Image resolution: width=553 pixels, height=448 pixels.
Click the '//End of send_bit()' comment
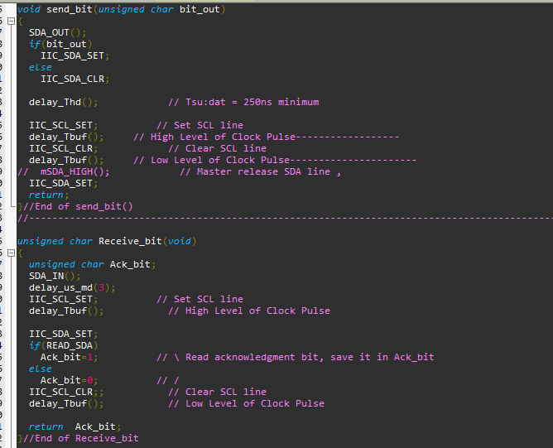tap(78, 206)
